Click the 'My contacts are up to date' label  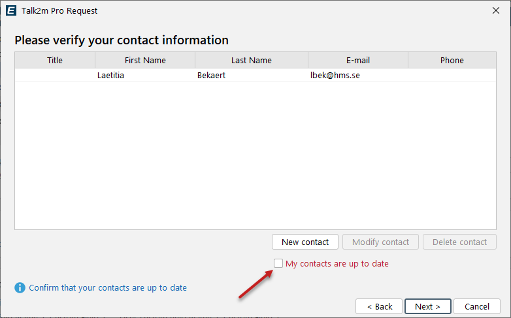337,263
